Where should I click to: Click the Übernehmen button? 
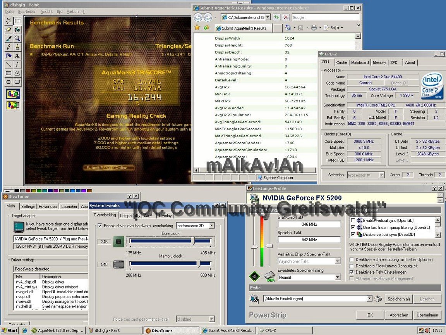[x=427, y=315]
